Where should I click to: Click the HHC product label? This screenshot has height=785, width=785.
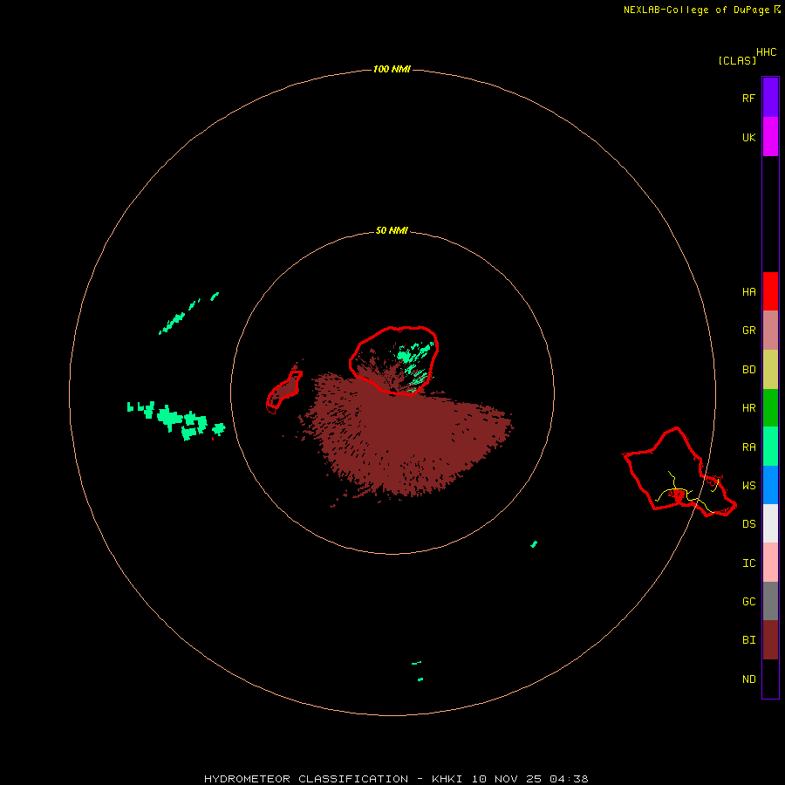766,52
